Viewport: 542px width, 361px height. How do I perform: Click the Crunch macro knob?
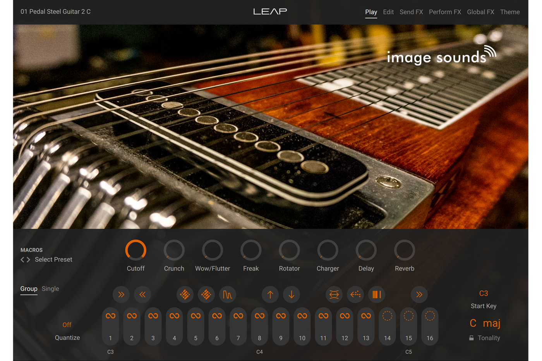pyautogui.click(x=174, y=250)
